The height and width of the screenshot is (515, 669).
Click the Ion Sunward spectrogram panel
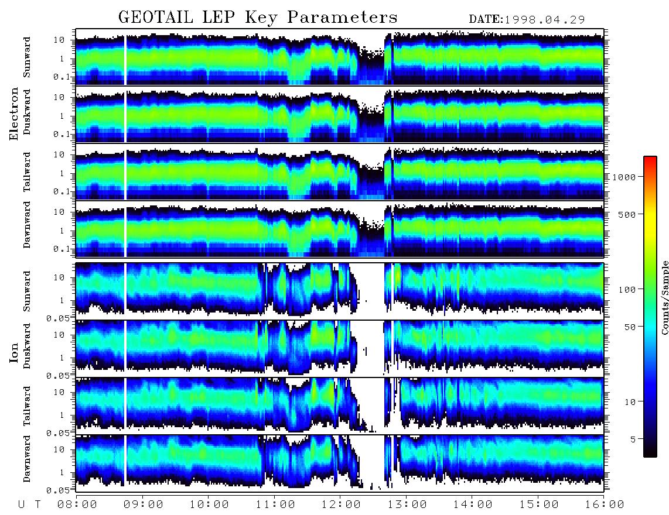click(340, 291)
